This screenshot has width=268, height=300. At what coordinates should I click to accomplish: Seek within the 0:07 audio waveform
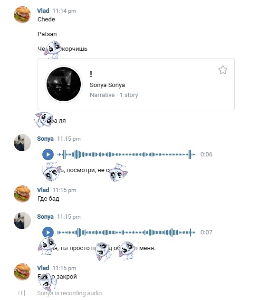(x=126, y=232)
